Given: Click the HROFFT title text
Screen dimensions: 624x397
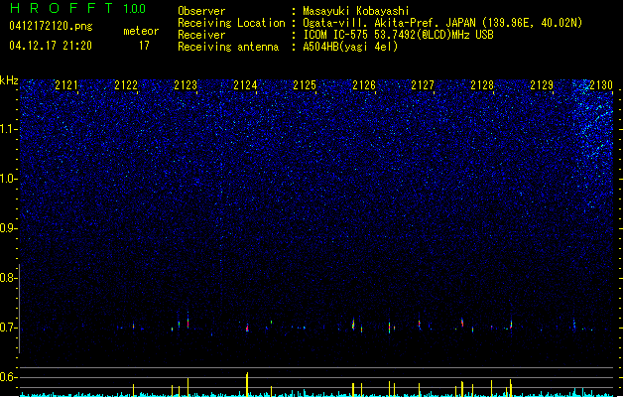Looking at the screenshot, I should coord(62,8).
